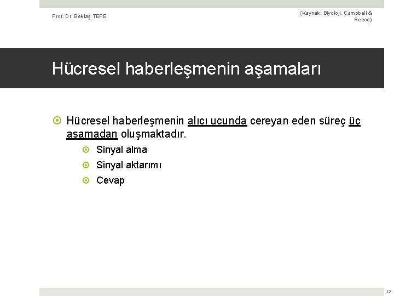Click the underlined word 'aşamadan'
Viewport: 394px width, 296px height.
pos(92,134)
